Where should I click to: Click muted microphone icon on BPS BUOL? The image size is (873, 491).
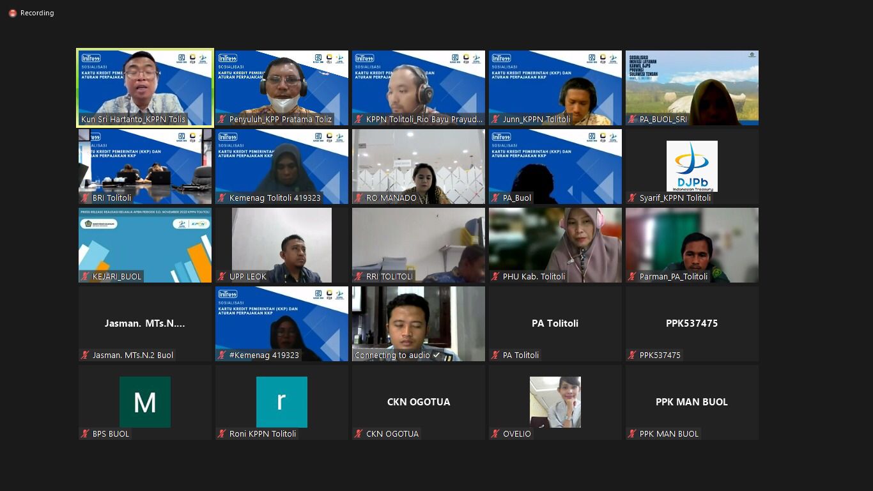pyautogui.click(x=85, y=433)
